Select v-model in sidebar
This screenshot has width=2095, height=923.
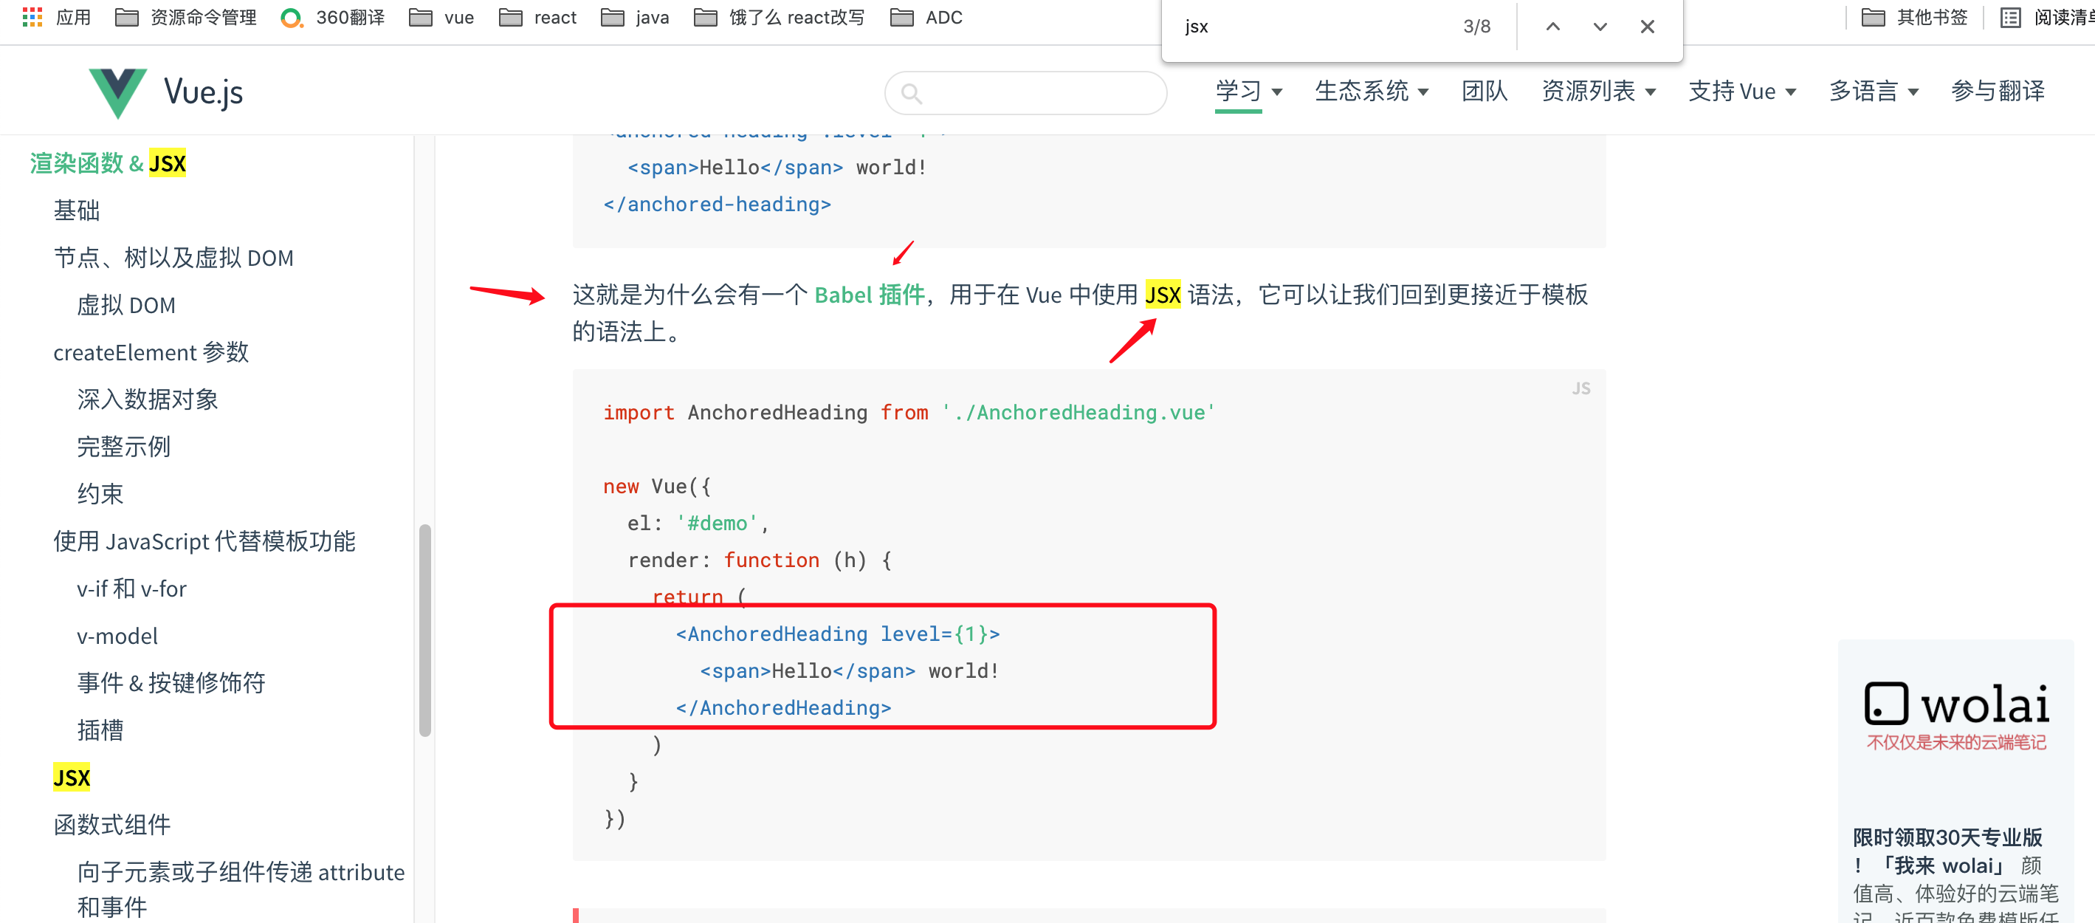(x=118, y=635)
